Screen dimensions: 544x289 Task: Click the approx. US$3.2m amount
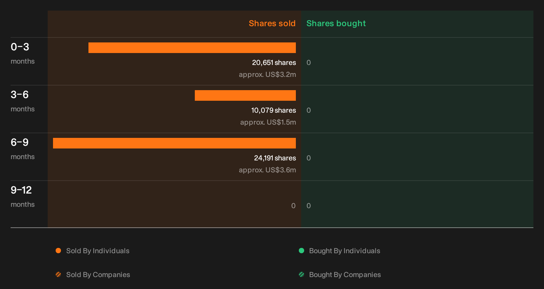[x=267, y=75]
